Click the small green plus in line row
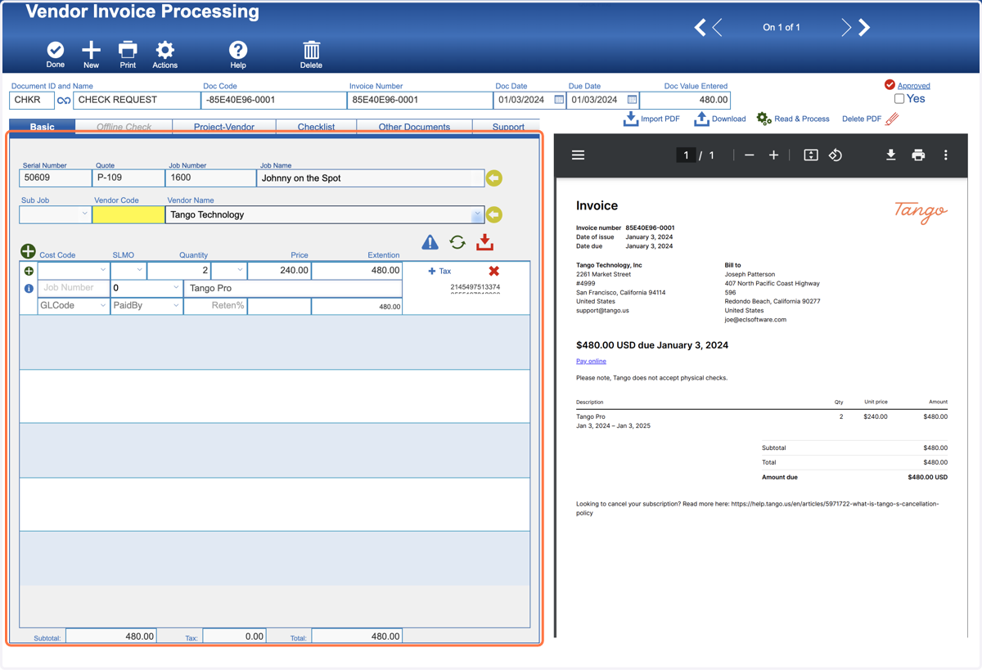Viewport: 982px width, 670px height. 29,271
